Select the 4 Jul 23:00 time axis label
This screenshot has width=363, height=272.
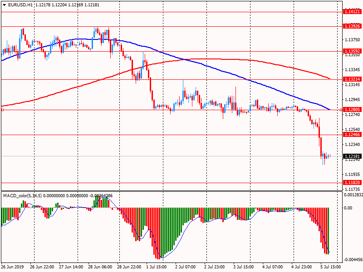click(302, 267)
